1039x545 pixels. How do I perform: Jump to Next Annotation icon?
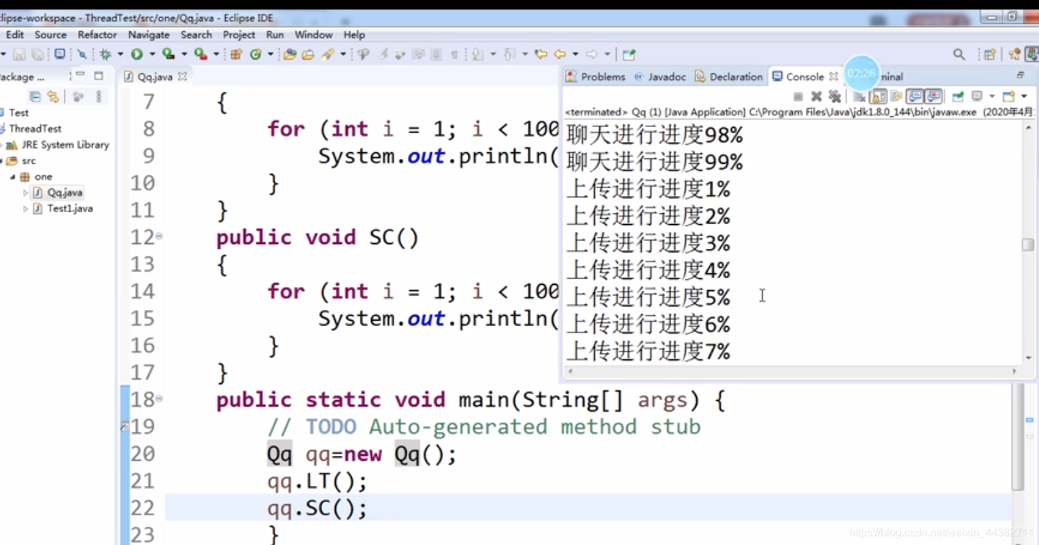coord(477,54)
